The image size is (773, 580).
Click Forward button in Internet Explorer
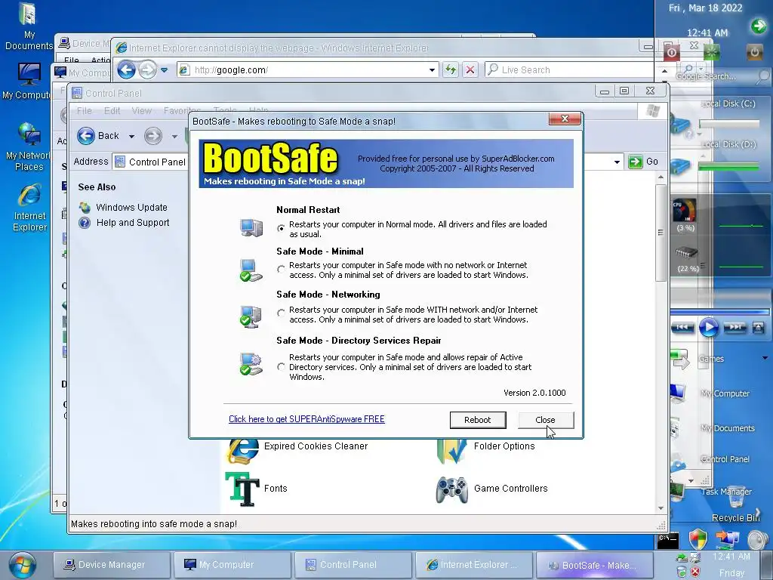[147, 70]
